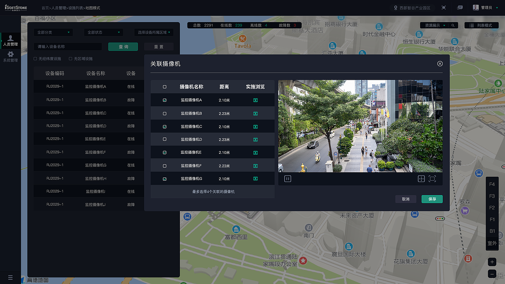Click the fullscreen icon in top bar

(444, 8)
